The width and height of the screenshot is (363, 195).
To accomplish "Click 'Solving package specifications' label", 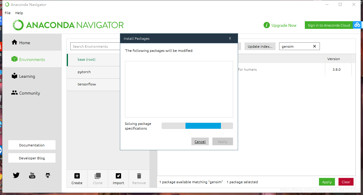I will tap(138, 126).
